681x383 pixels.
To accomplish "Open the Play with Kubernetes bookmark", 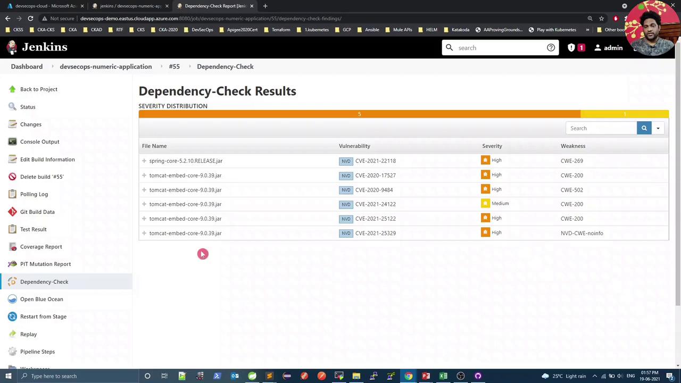I will [552, 30].
